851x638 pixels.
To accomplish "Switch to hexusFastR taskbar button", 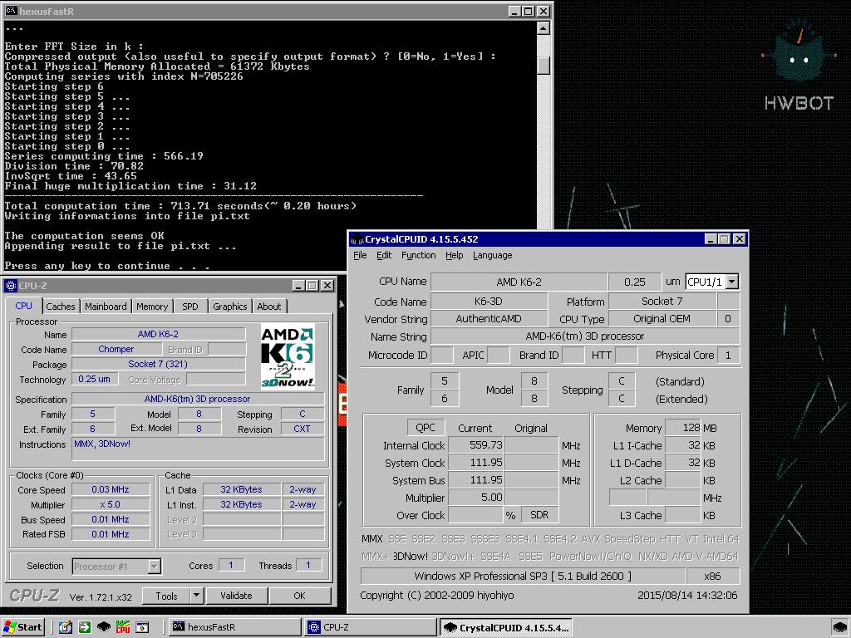I will [234, 627].
